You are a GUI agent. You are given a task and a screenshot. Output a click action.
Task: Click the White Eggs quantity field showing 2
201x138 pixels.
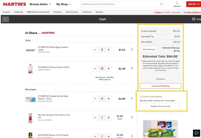coord(102,50)
